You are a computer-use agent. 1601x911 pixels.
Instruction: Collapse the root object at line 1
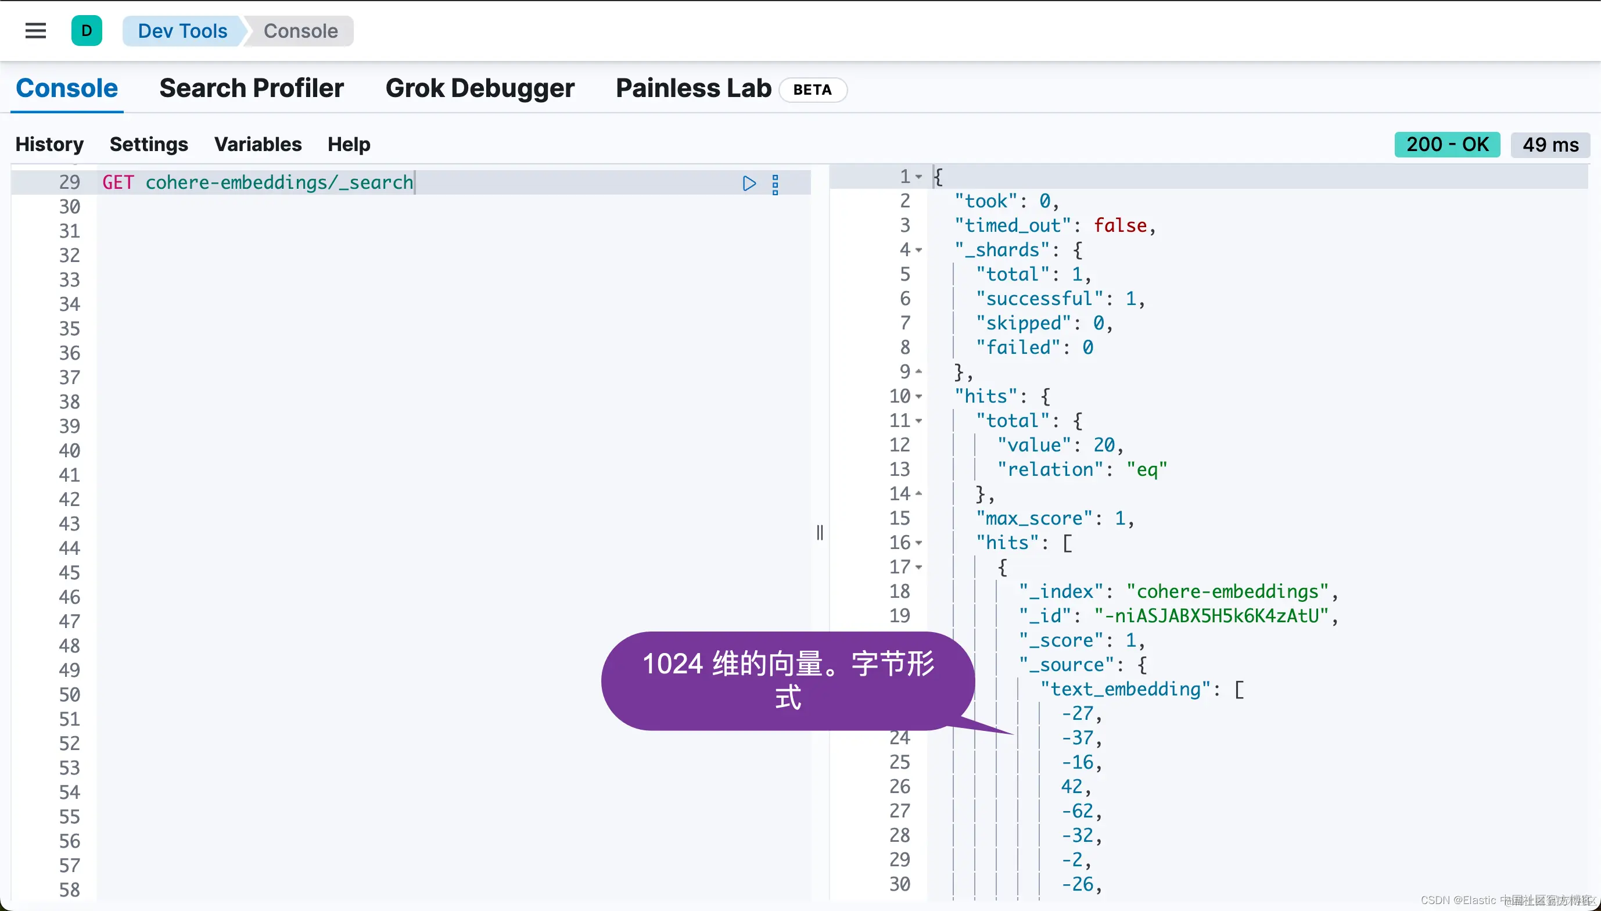918,177
